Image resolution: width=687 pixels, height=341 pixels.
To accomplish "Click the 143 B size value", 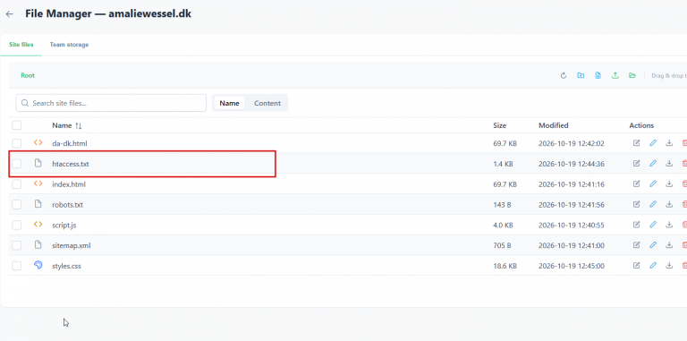I will 502,205.
